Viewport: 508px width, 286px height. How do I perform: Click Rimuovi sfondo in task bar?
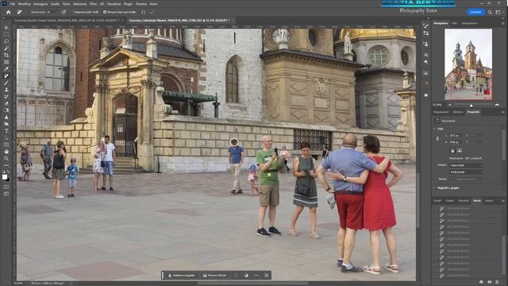pos(214,276)
